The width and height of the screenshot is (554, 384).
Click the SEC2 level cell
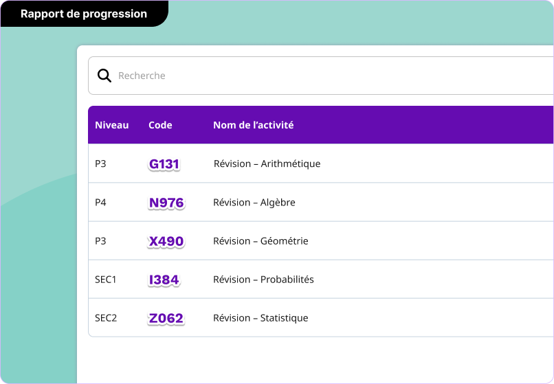point(106,318)
